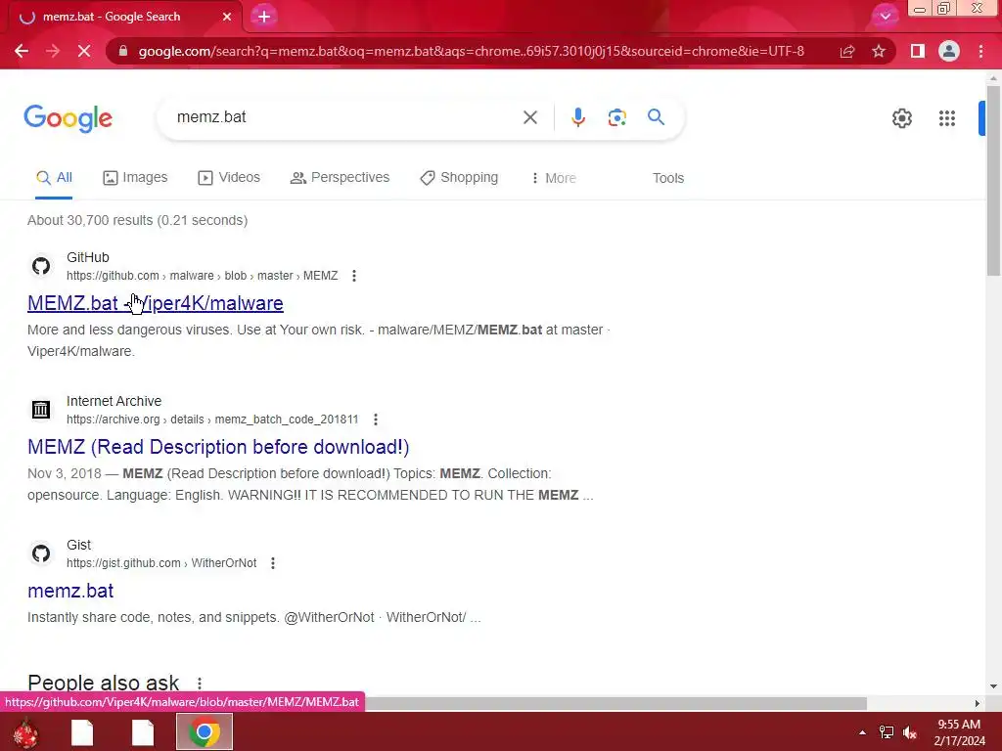Share this page via share icon
This screenshot has height=751, width=1002.
tap(847, 51)
